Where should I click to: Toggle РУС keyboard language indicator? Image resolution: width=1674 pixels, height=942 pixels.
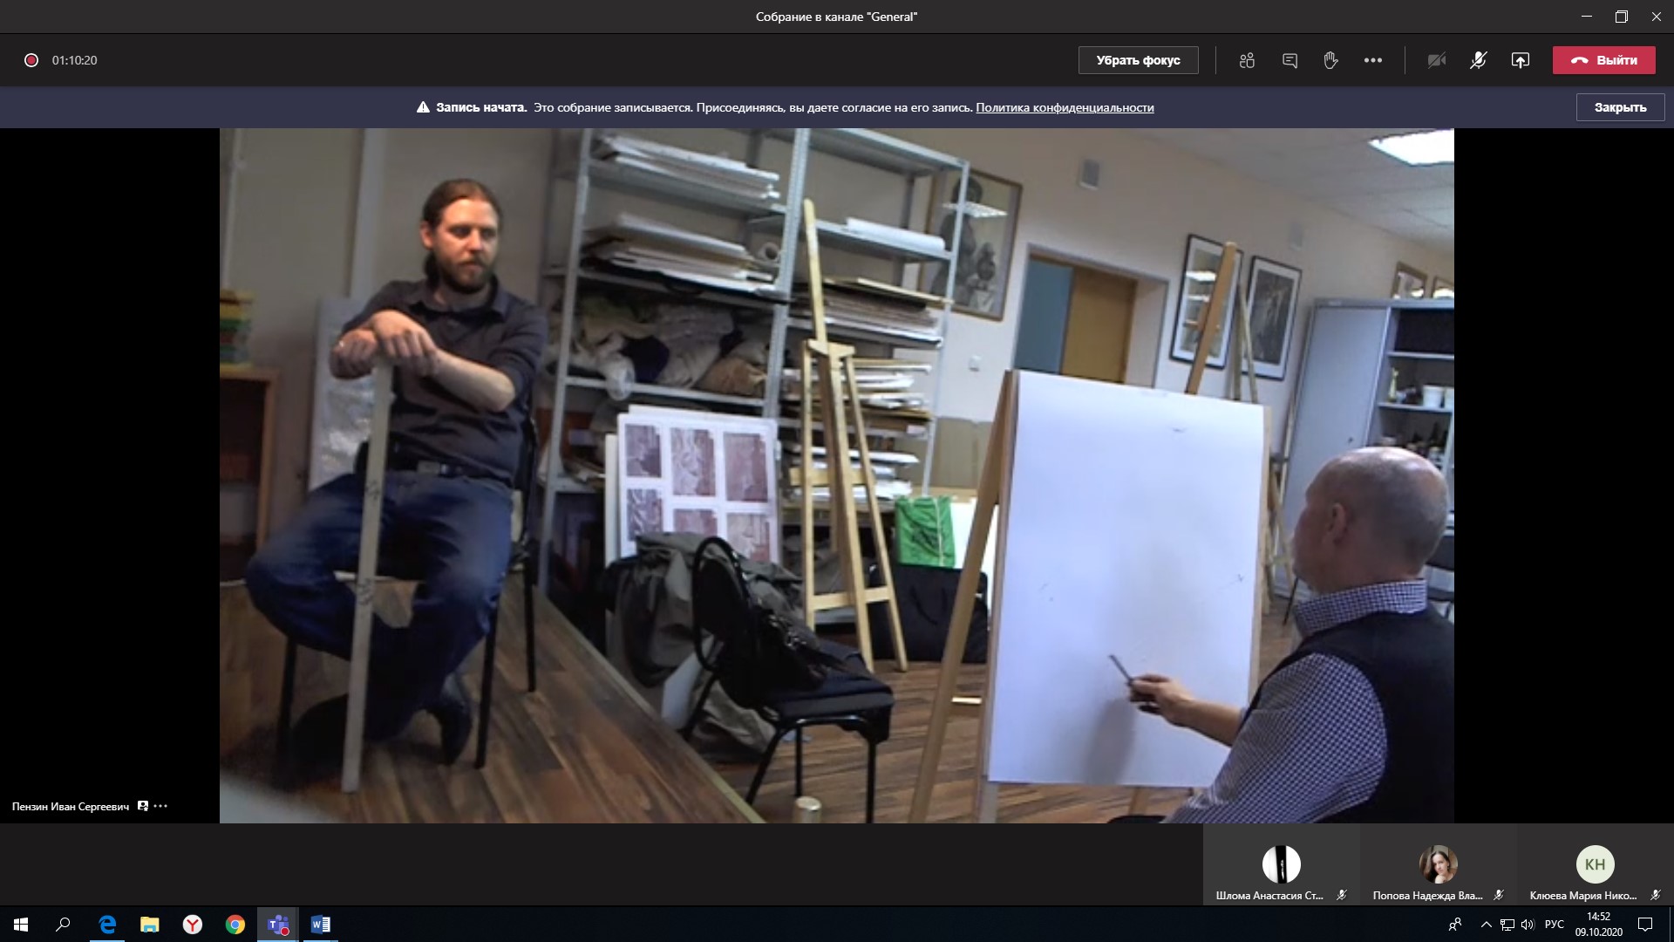tap(1554, 925)
